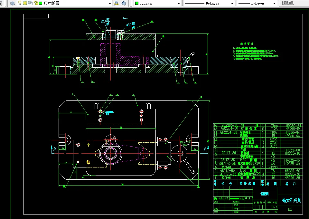
Task: Open the 尺寸线层 layer dropdown
Action: click(x=110, y=3)
